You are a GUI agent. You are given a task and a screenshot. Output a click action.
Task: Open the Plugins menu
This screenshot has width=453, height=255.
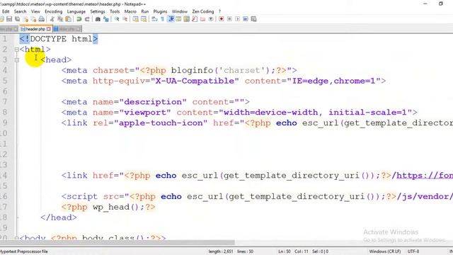[161, 11]
